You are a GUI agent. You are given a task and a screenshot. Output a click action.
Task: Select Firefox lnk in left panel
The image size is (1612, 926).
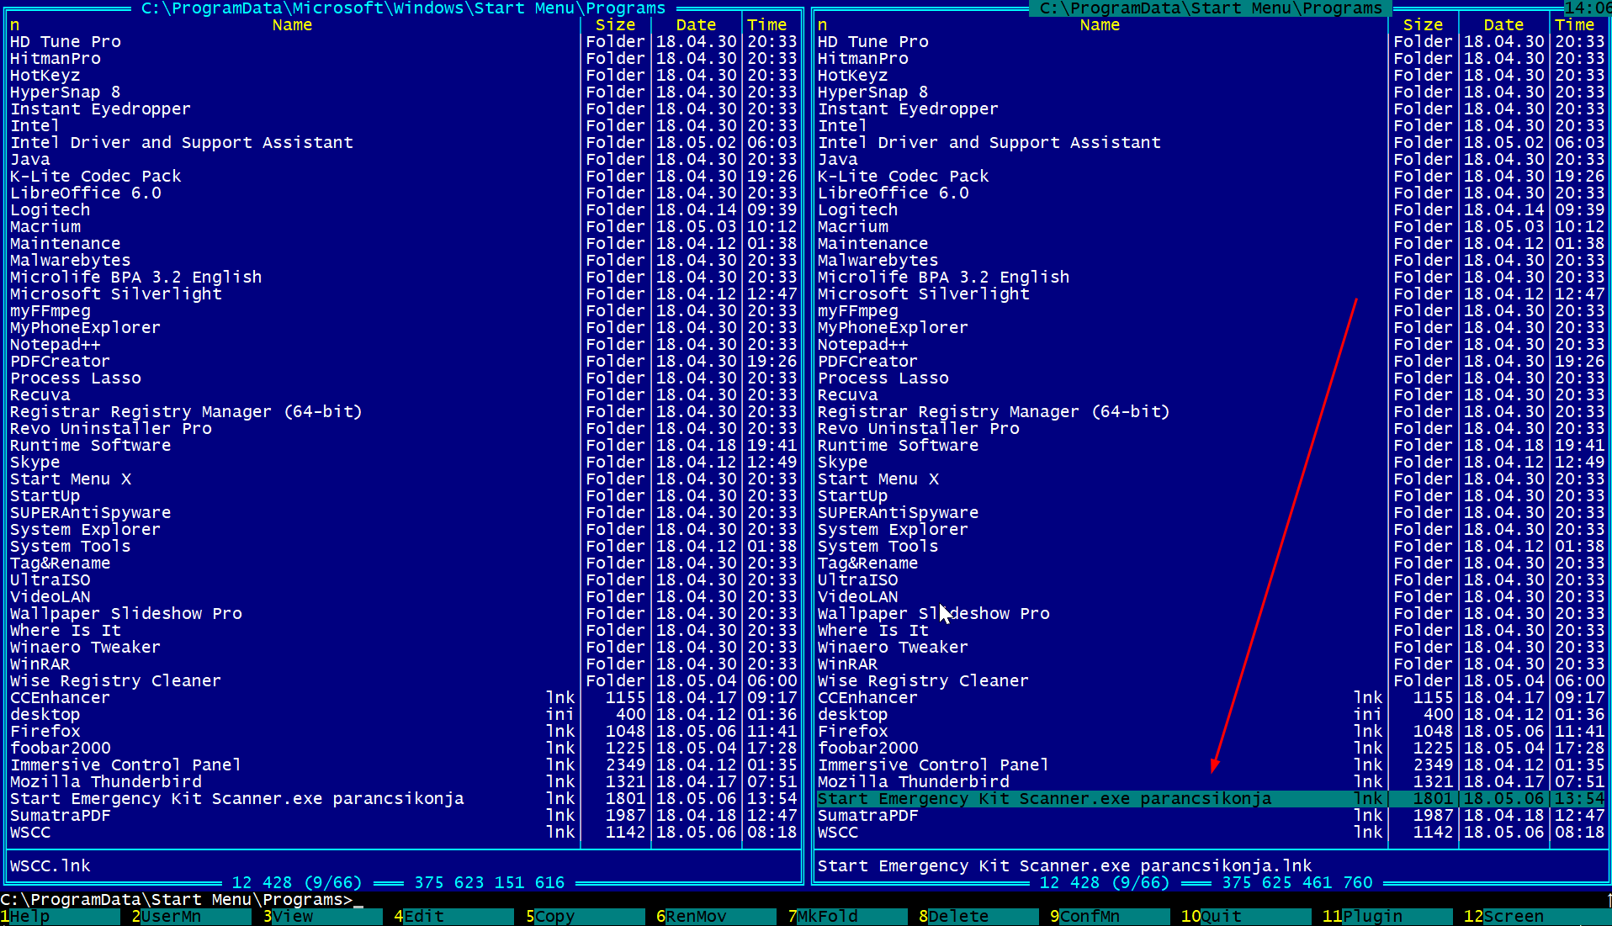point(292,732)
